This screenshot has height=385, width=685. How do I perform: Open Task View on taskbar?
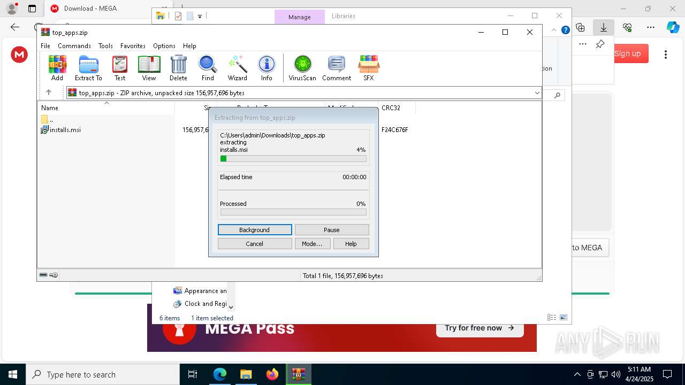(x=193, y=374)
